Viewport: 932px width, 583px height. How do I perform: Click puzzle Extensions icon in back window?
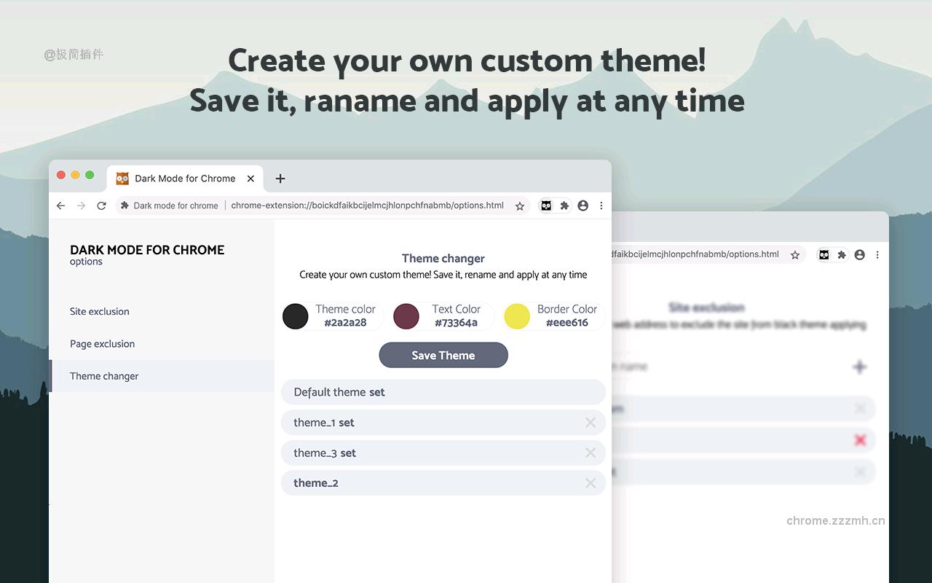click(x=842, y=255)
